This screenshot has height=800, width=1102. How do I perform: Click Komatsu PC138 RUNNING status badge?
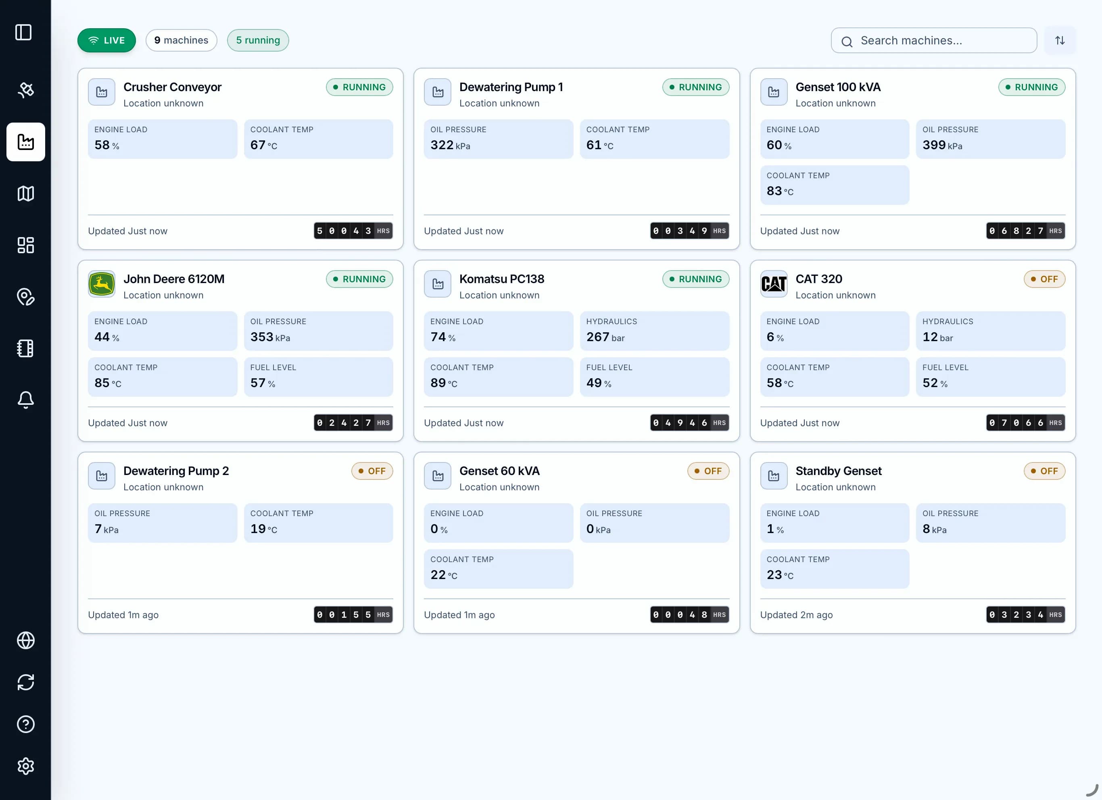696,279
